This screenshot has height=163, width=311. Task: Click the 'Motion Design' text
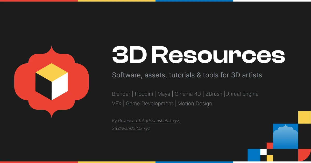point(195,104)
